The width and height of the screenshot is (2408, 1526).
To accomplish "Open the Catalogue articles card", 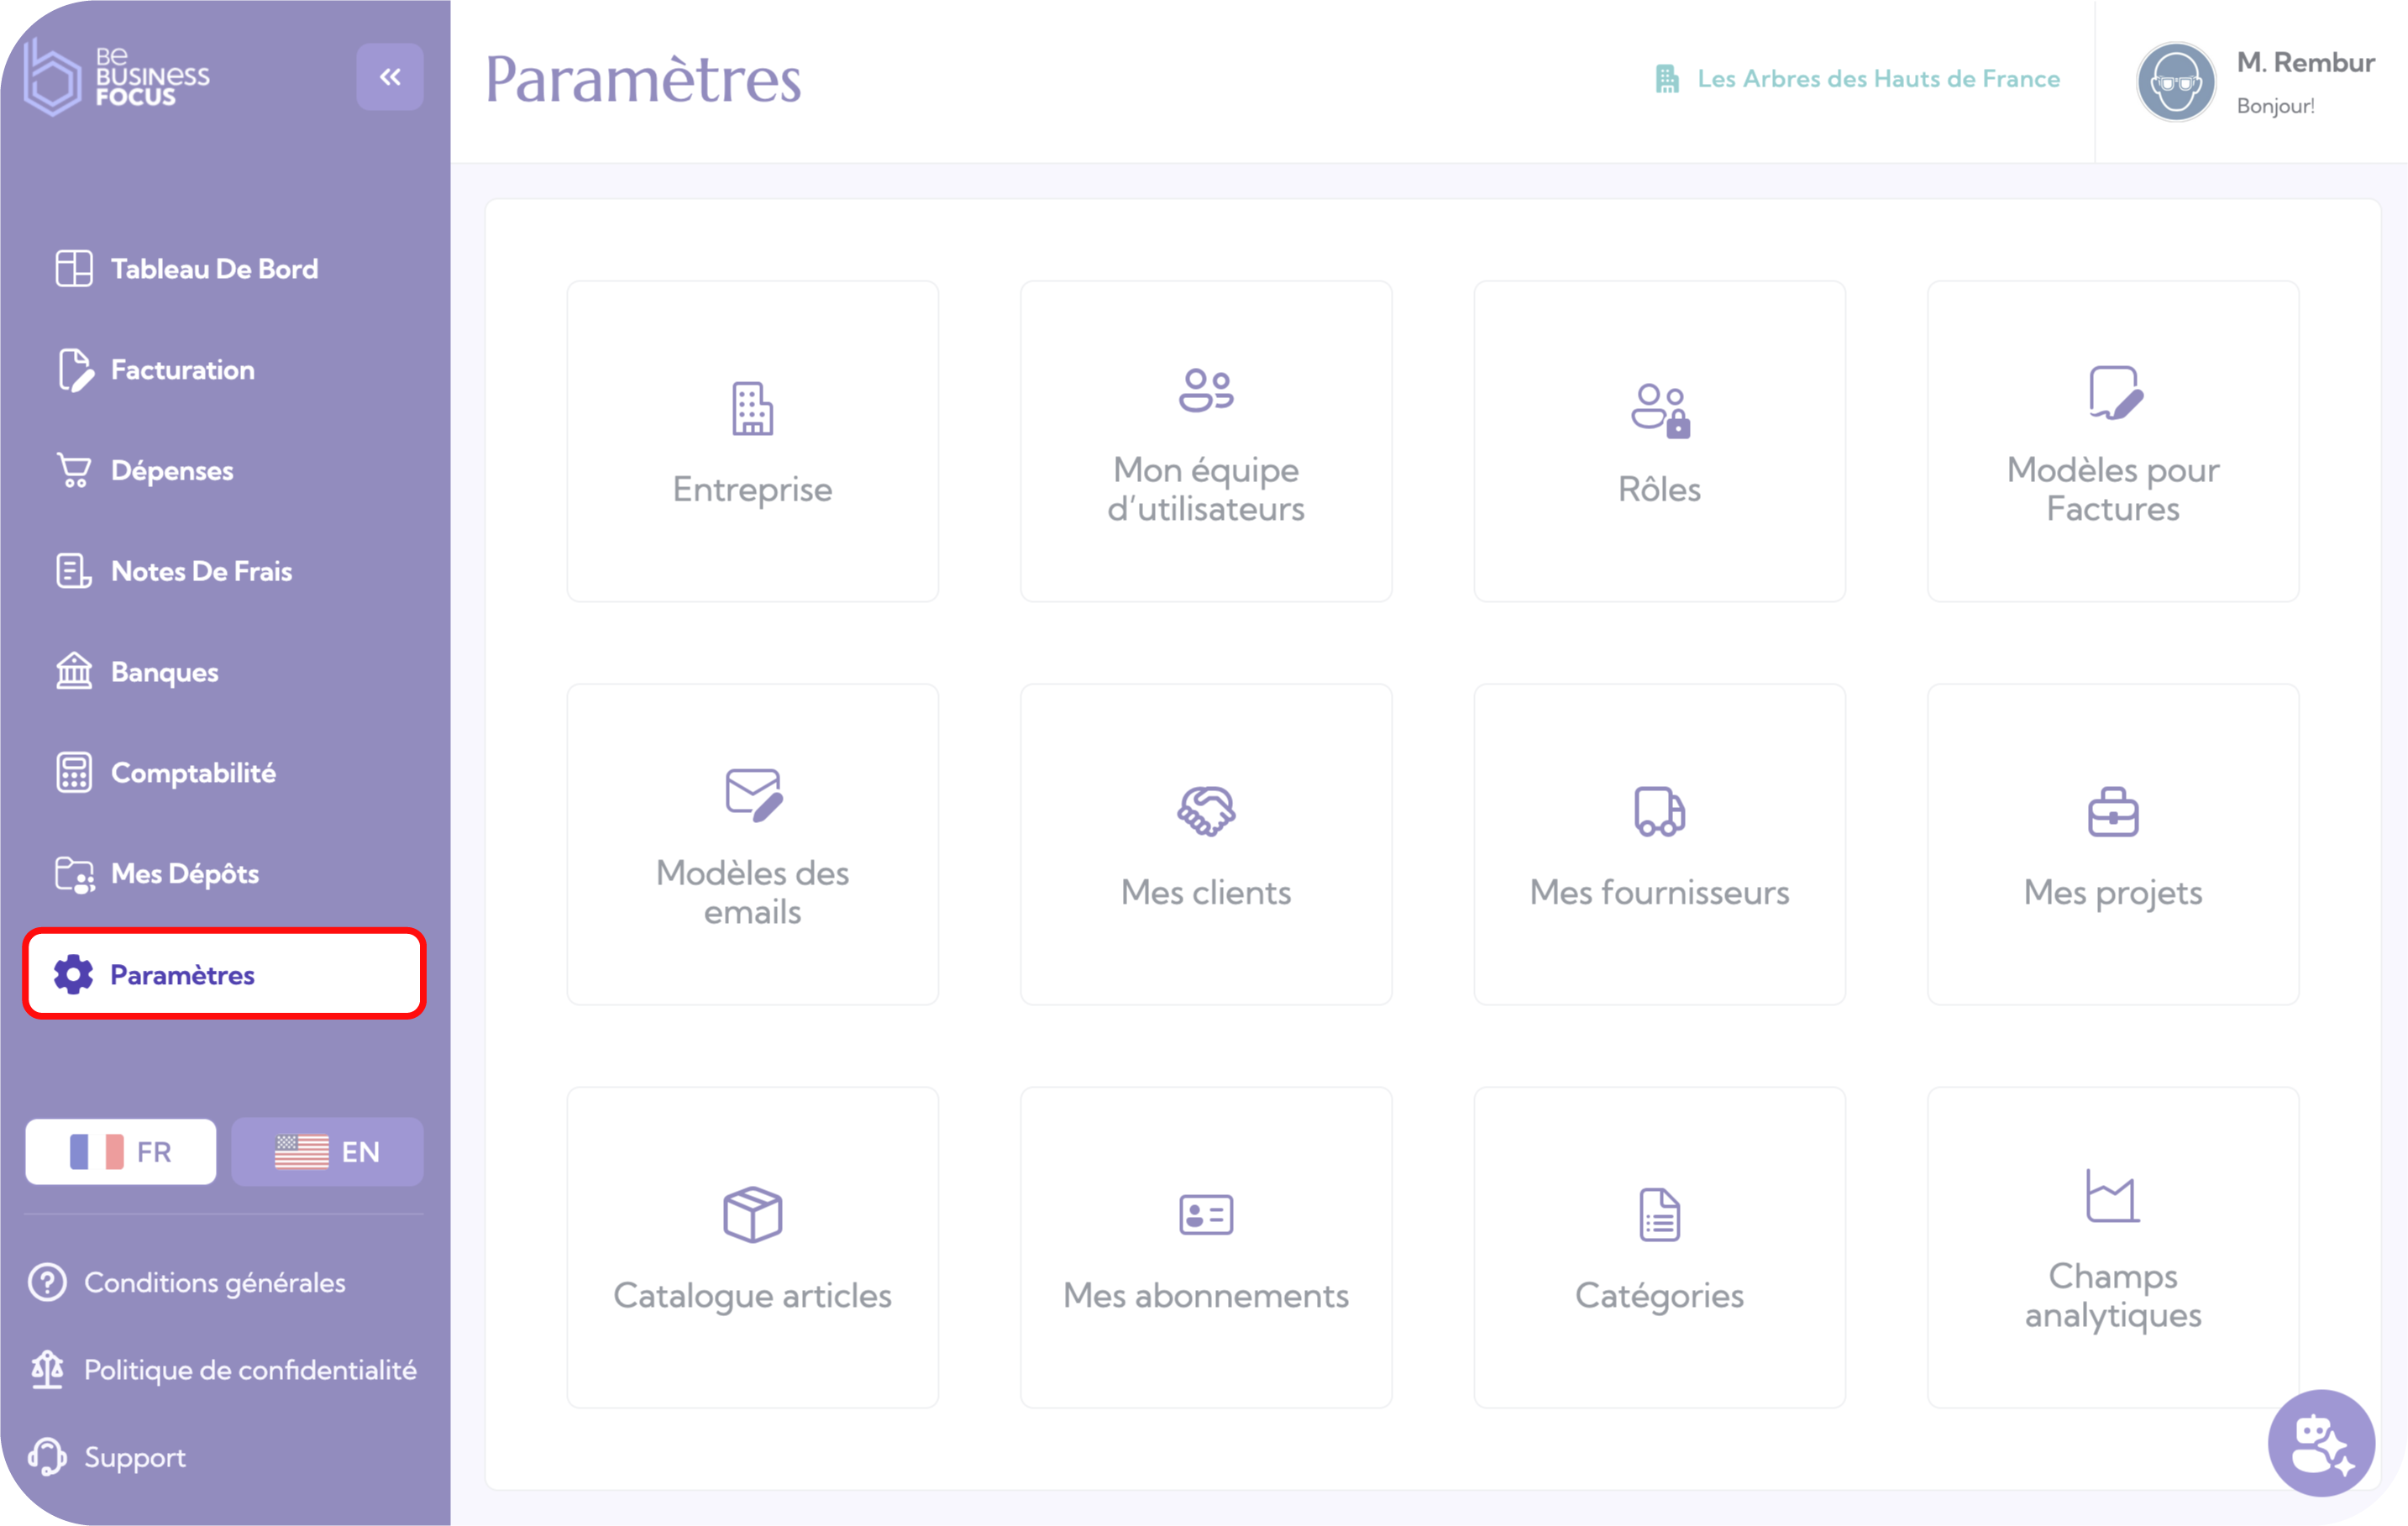I will [752, 1247].
